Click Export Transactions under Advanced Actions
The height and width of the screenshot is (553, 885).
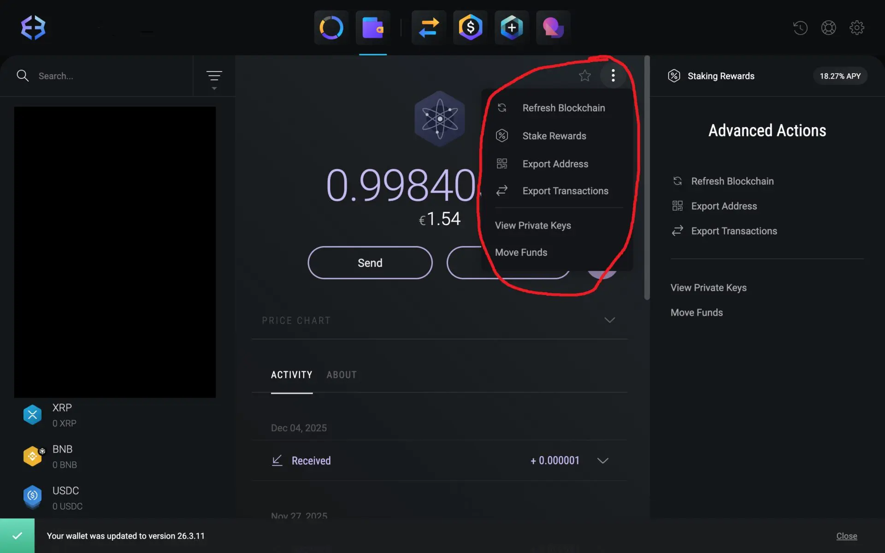coord(725,231)
